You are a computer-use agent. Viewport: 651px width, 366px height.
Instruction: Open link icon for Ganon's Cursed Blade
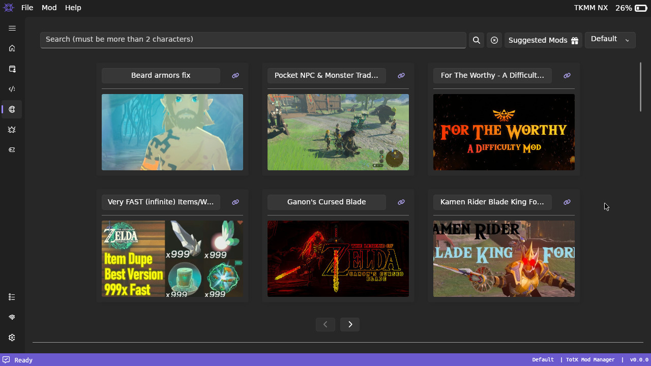pos(401,202)
